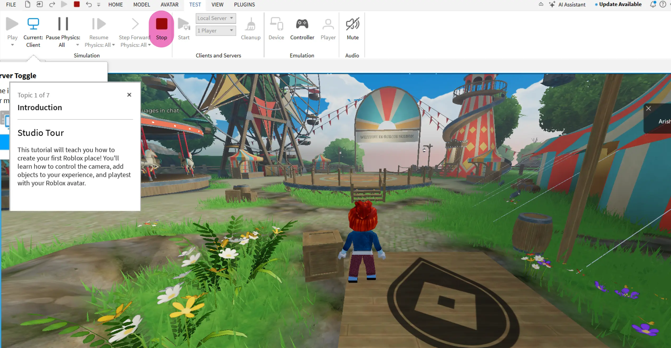Switch to the HOME ribbon tab

coord(116,4)
